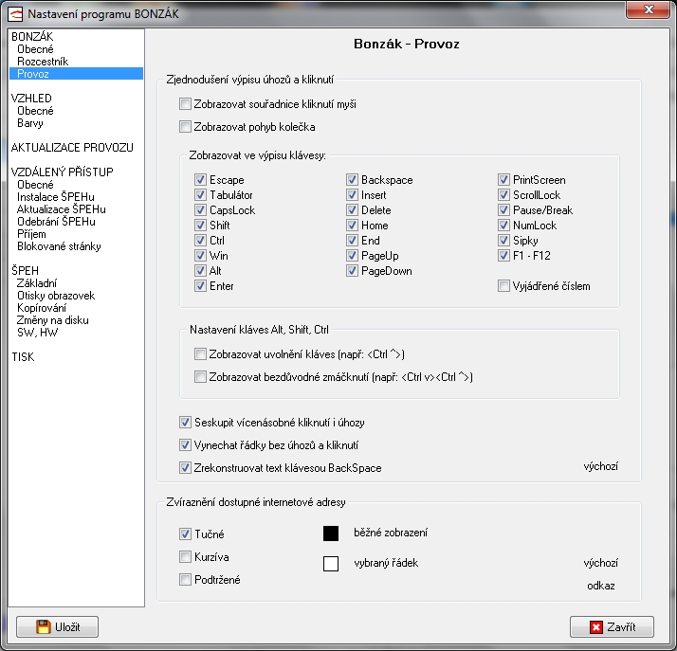Open Změny na disku page
The height and width of the screenshot is (651, 677).
click(x=53, y=320)
